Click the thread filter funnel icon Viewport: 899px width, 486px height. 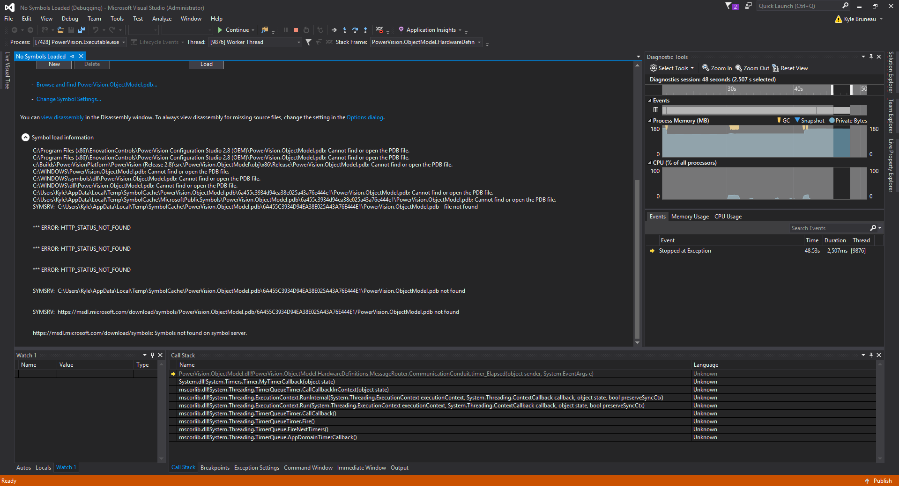(308, 42)
